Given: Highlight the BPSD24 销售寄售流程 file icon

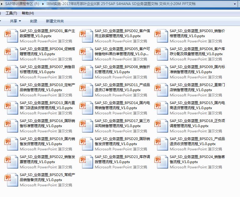Looking at the screenshot, I should [161, 162].
